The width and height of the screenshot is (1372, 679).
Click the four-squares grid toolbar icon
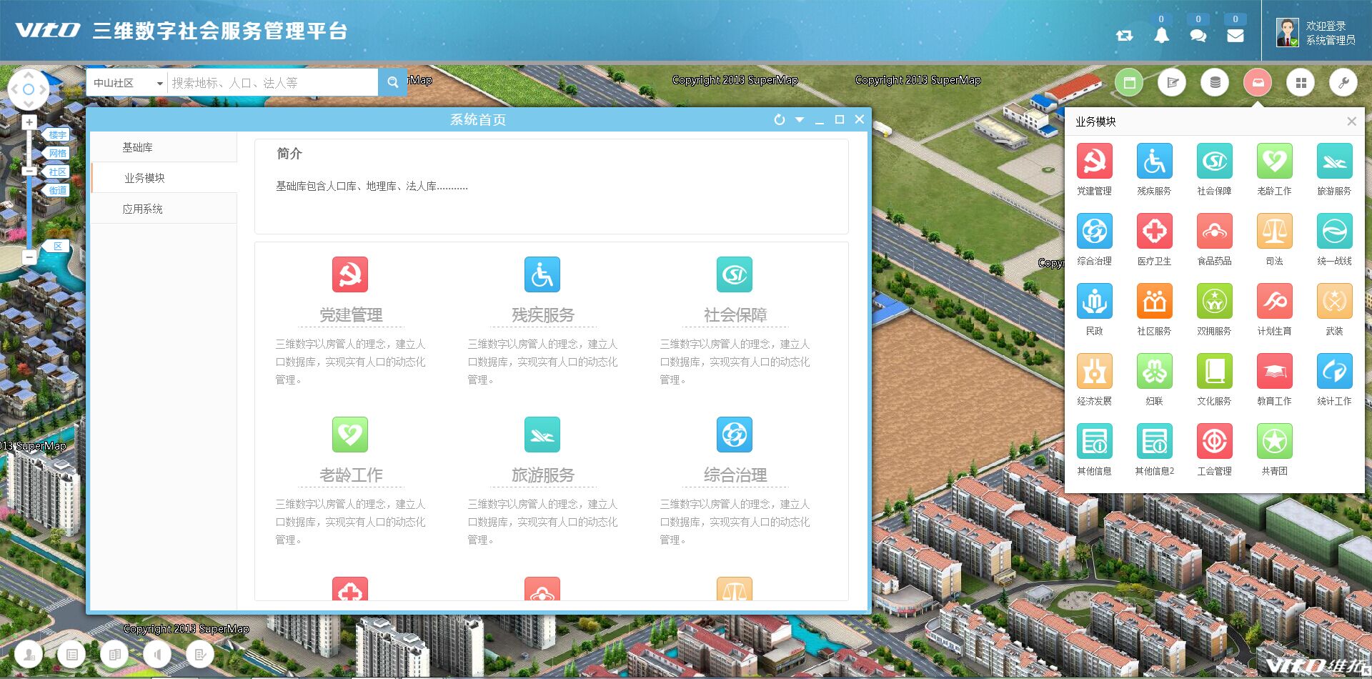point(1301,83)
